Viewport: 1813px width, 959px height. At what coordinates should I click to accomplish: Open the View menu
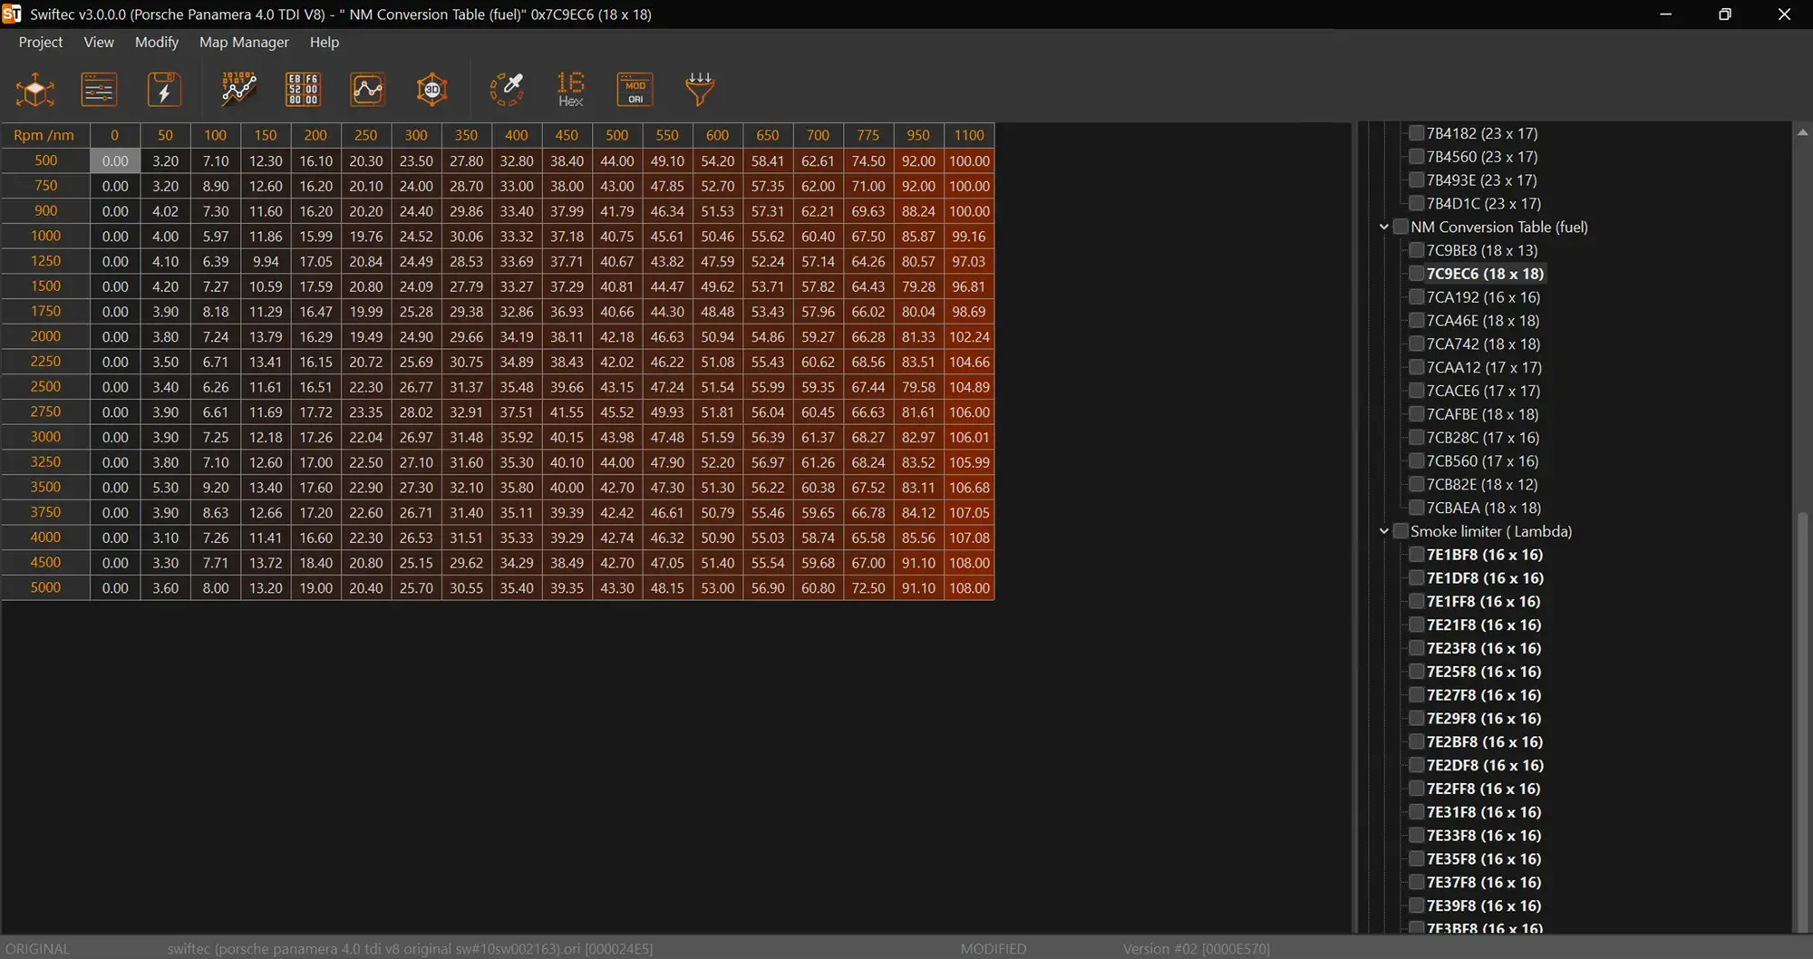tap(99, 42)
